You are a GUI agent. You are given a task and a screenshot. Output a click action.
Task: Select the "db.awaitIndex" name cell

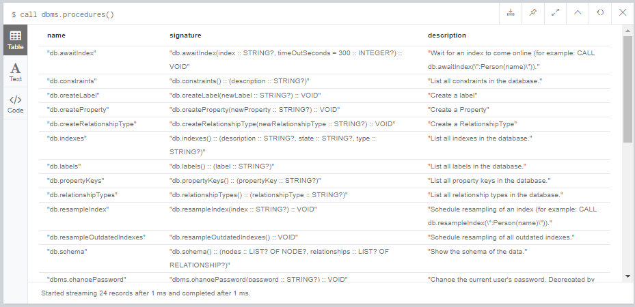tap(72, 53)
